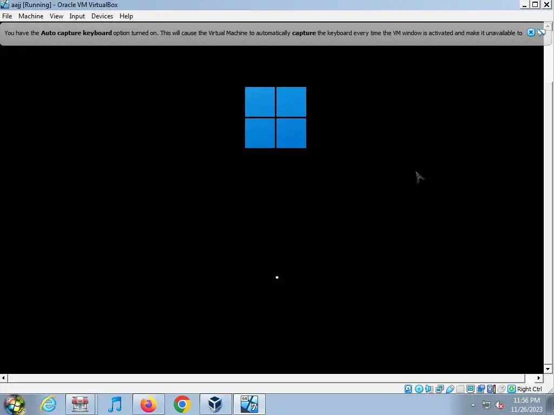The width and height of the screenshot is (554, 415).
Task: Open the Help menu
Action: [x=126, y=16]
